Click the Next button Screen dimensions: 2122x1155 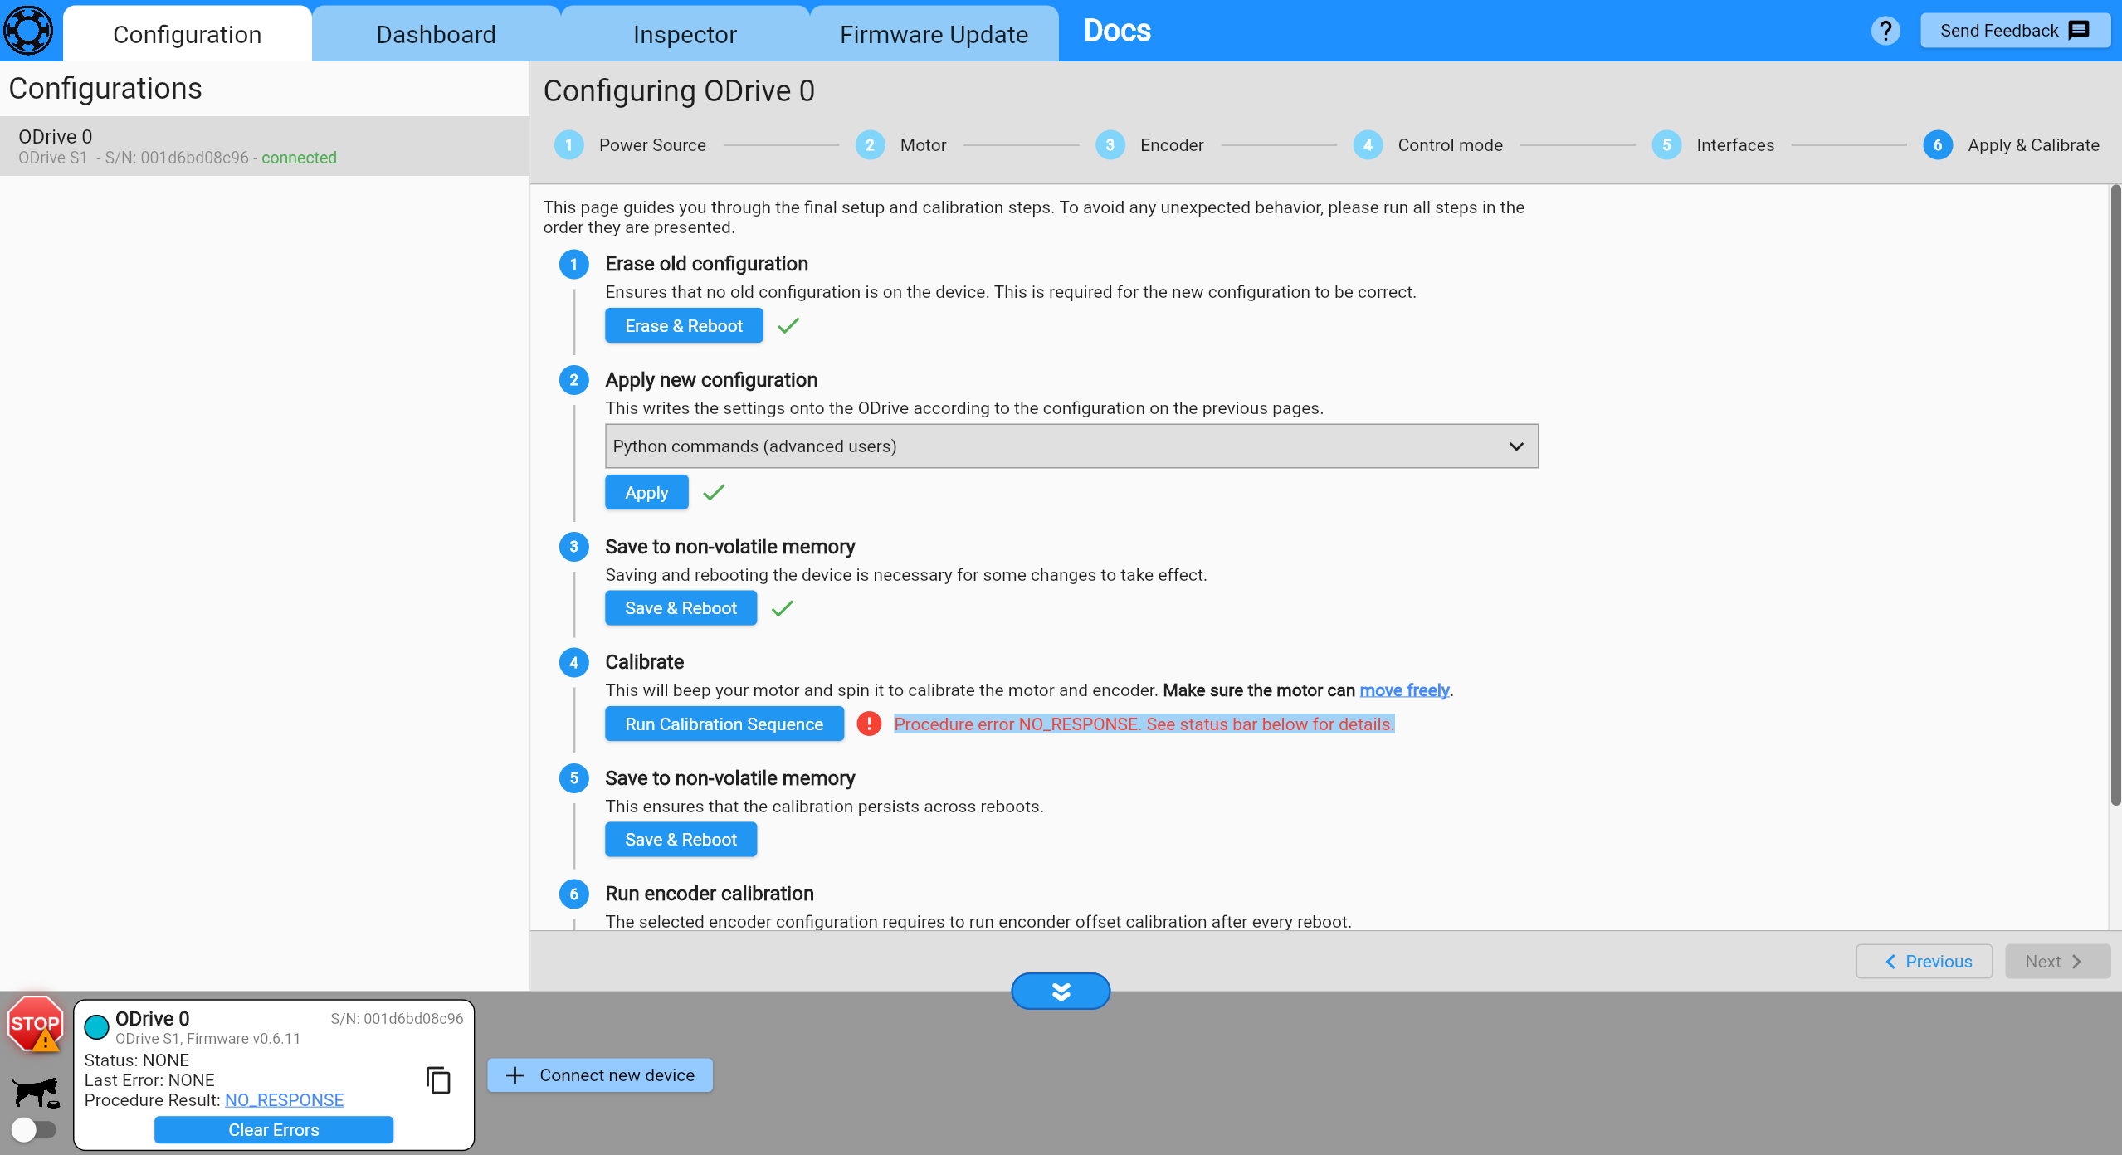(2057, 961)
